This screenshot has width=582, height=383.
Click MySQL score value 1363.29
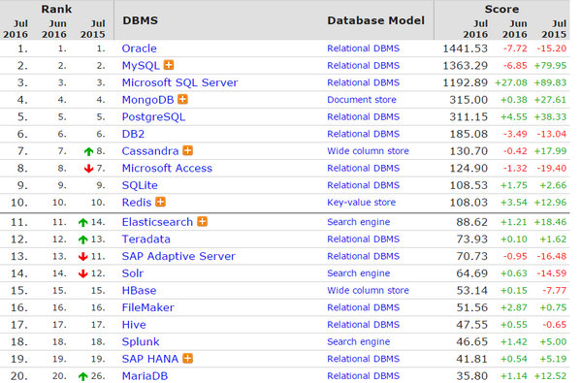(x=465, y=65)
